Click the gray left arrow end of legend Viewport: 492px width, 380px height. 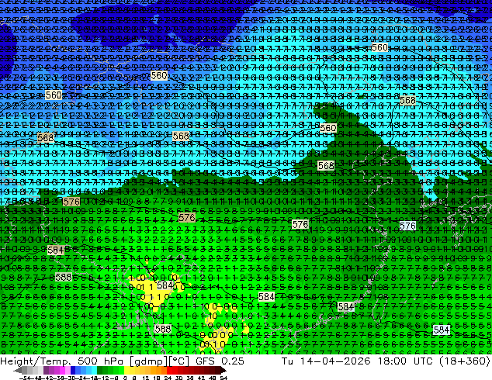[x=17, y=371]
